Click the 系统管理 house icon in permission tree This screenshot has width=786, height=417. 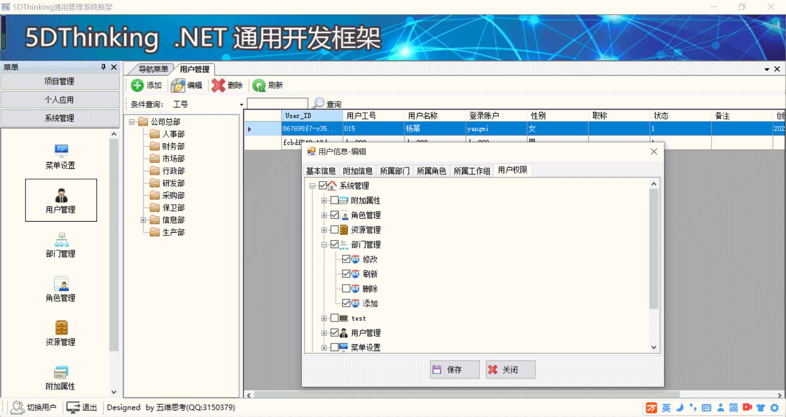tap(332, 186)
